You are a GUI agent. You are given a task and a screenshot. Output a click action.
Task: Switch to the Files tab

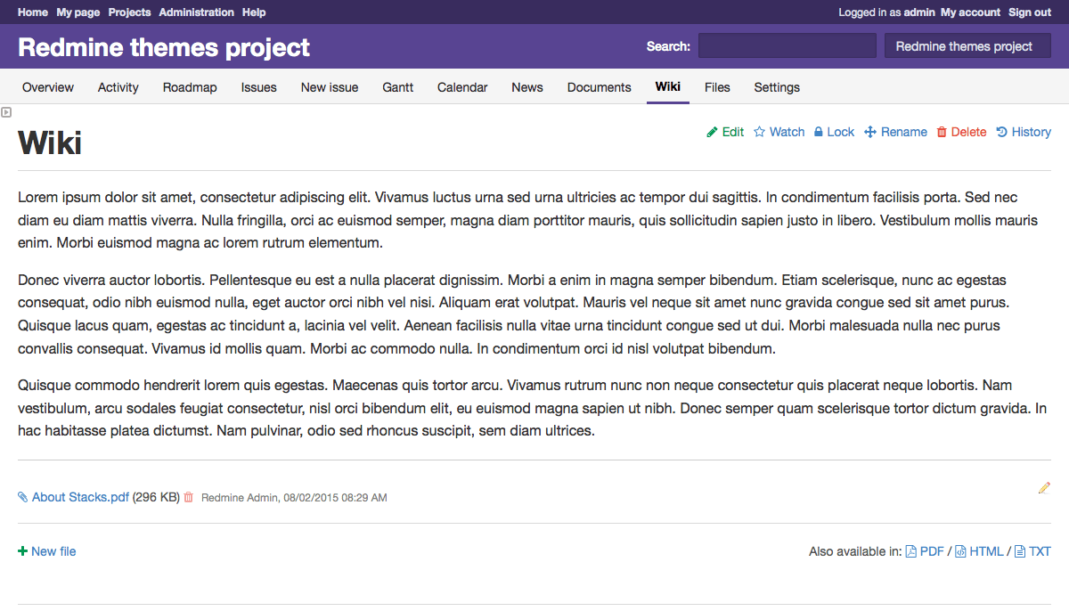click(x=717, y=87)
